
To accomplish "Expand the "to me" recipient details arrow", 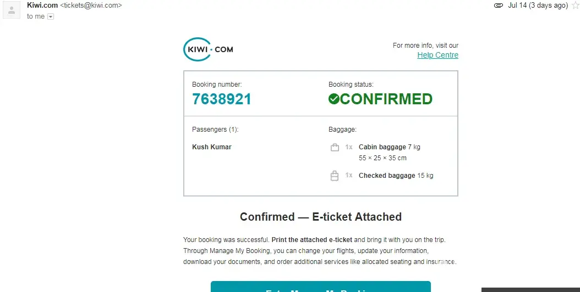I will pos(51,16).
